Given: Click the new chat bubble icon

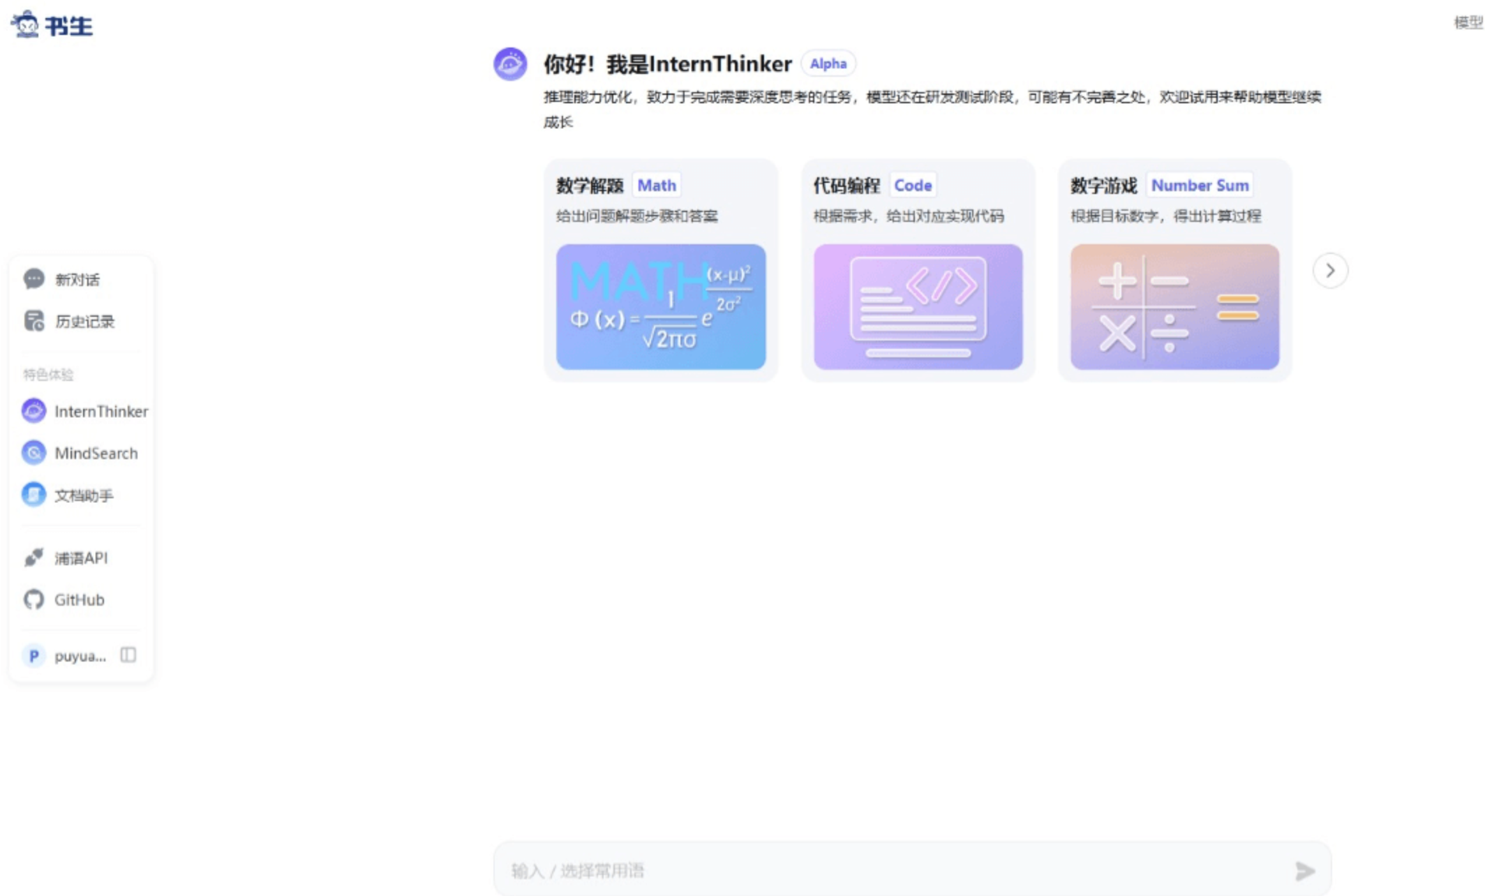Looking at the screenshot, I should coord(33,279).
